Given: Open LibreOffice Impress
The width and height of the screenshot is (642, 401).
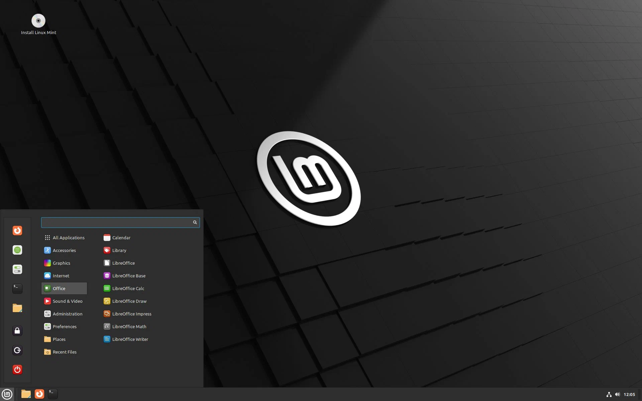Looking at the screenshot, I should (131, 313).
